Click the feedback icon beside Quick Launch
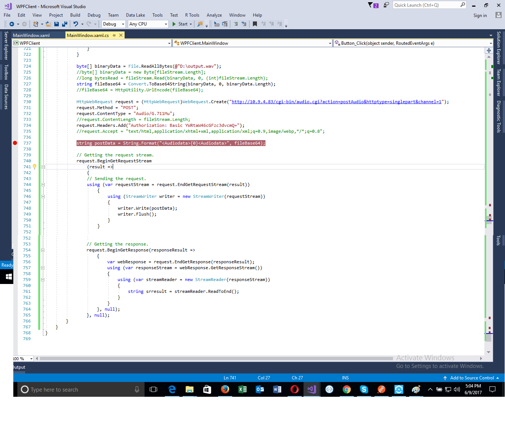The height and width of the screenshot is (433, 505). pos(386,5)
